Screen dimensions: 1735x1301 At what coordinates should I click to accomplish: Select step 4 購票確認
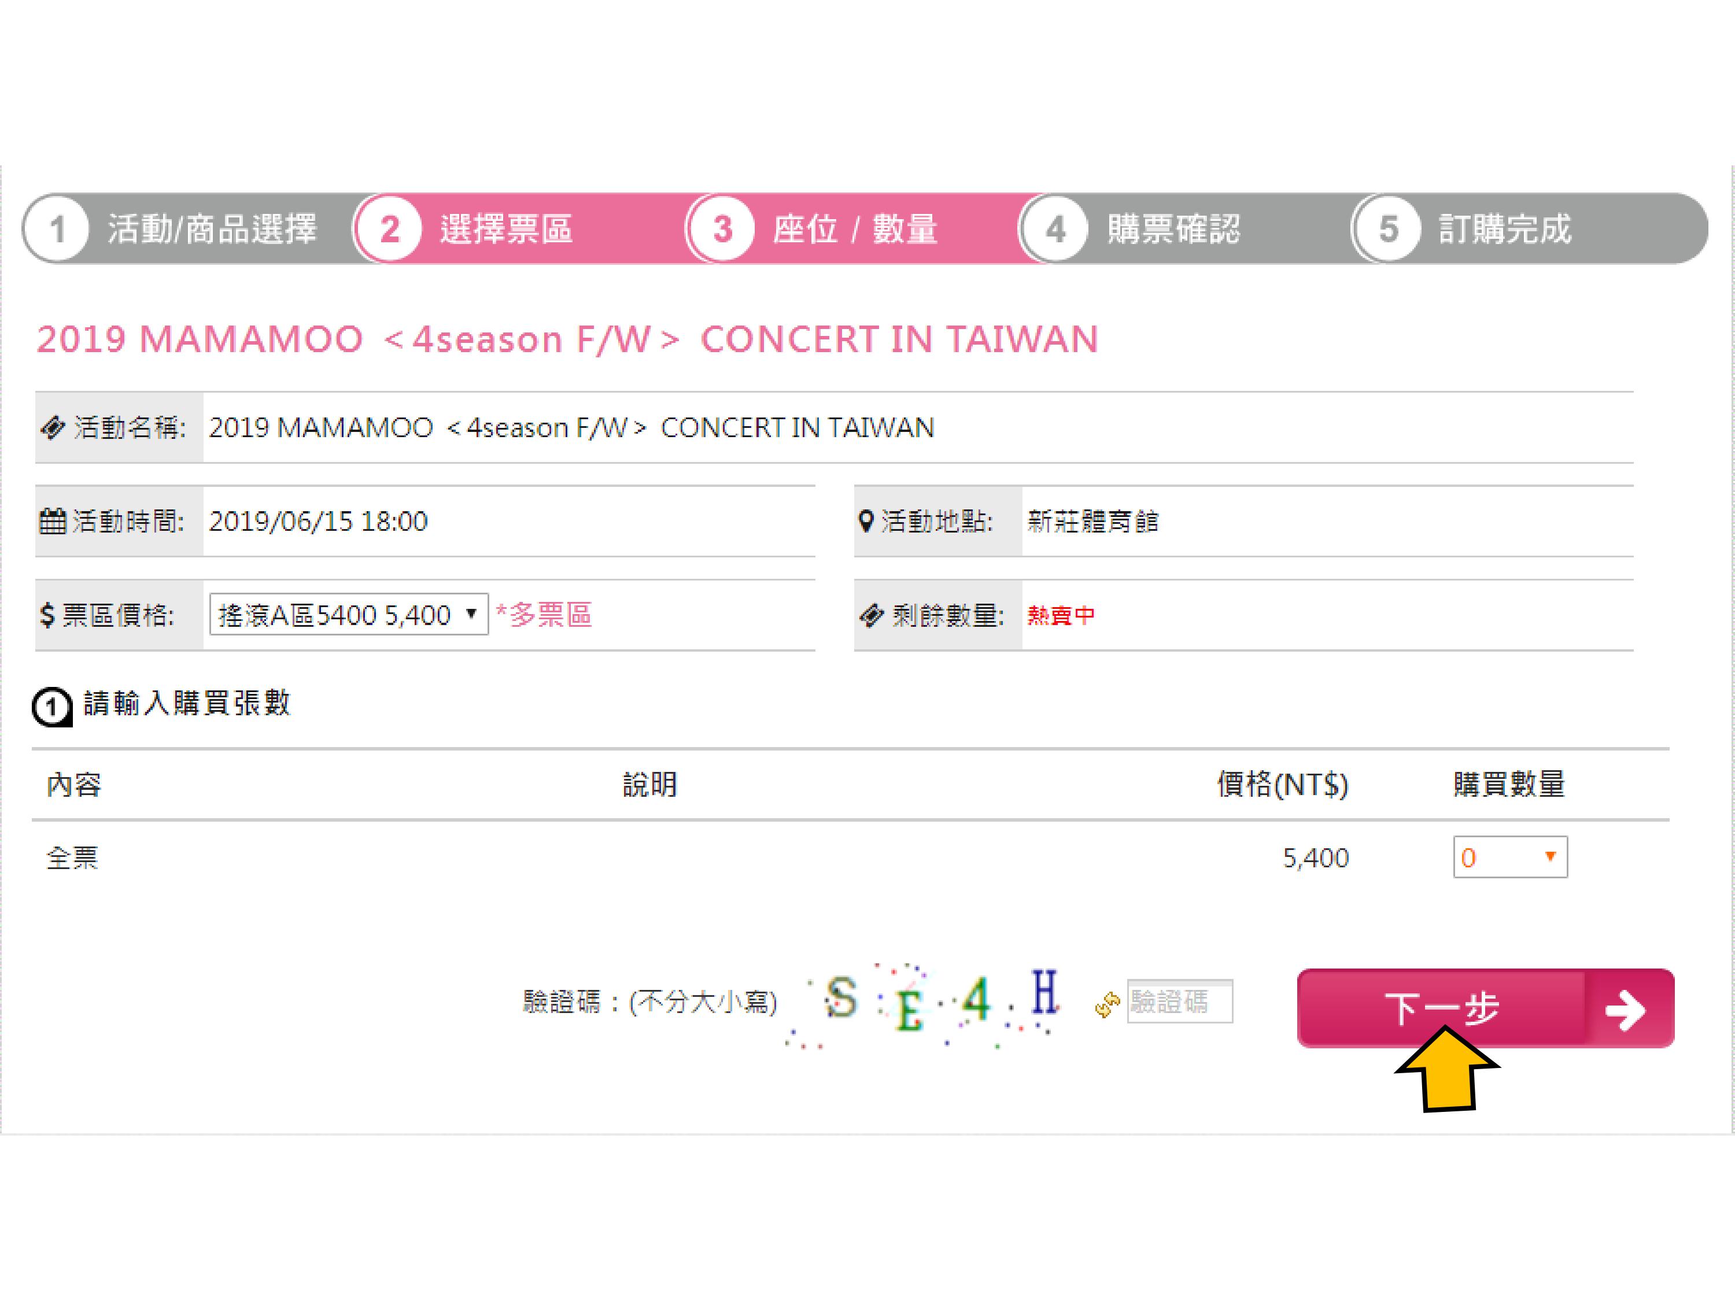[1184, 229]
